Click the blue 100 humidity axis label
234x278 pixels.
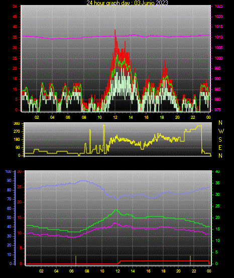[8, 172]
